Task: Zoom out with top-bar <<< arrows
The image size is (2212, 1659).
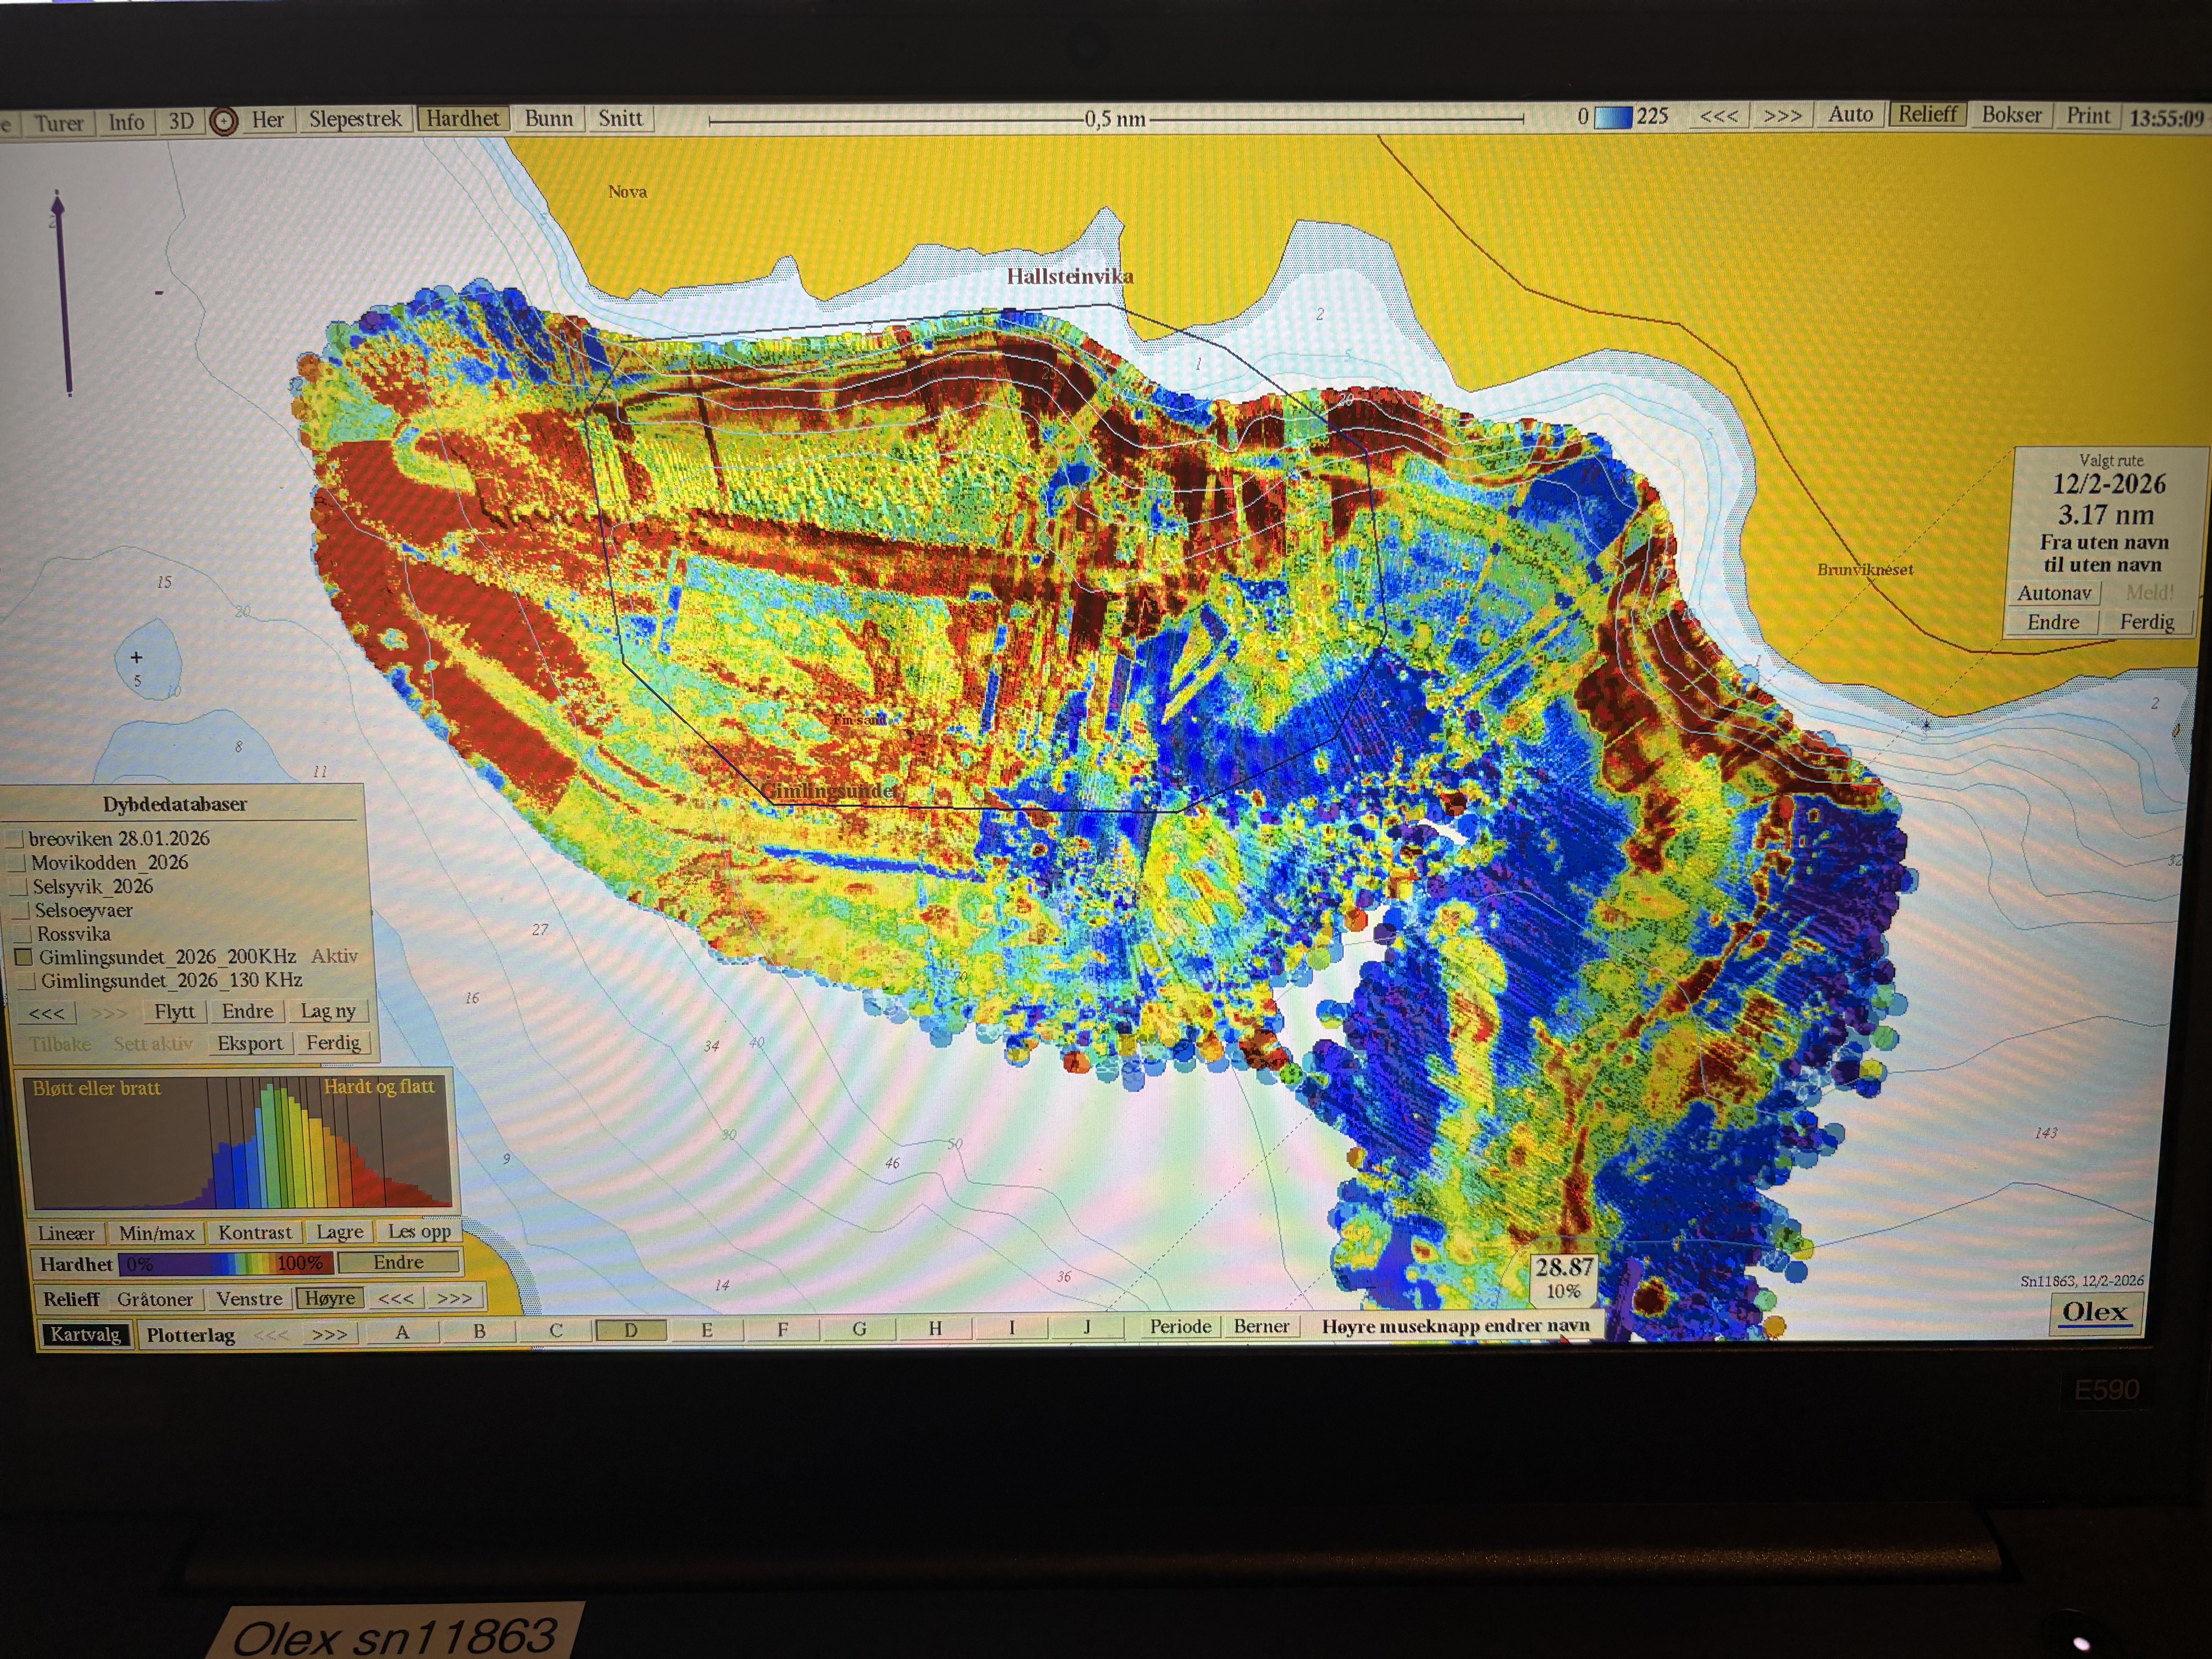Action: pyautogui.click(x=1719, y=116)
